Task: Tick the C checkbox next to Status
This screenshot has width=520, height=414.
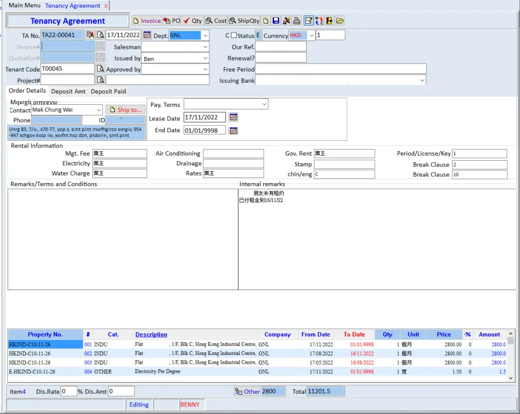Action: pyautogui.click(x=234, y=36)
